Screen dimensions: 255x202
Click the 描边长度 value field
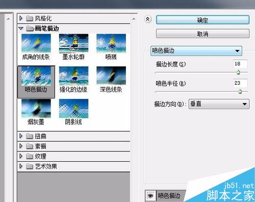click(x=240, y=64)
